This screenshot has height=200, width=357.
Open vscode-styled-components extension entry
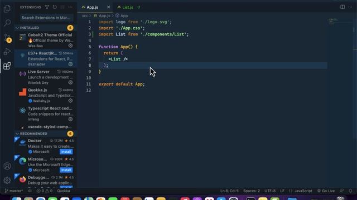[x=46, y=127]
